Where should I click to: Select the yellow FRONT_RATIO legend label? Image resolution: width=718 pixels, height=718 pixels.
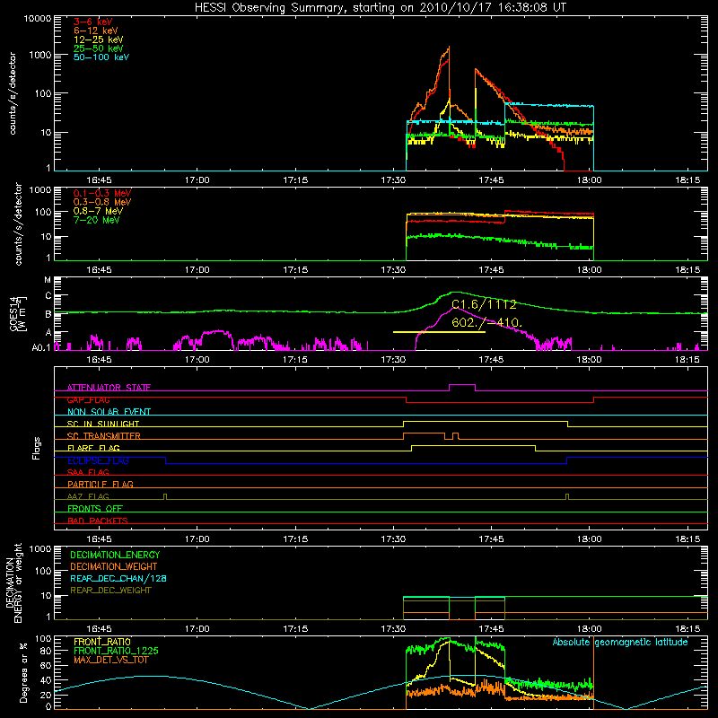[102, 642]
